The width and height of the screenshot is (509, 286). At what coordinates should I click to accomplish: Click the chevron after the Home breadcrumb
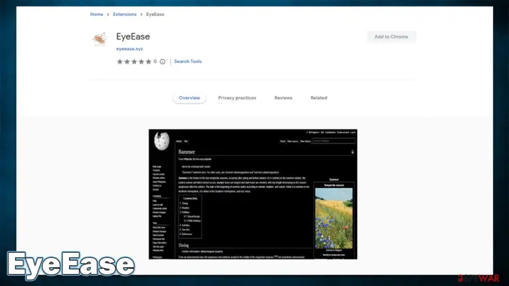click(x=108, y=15)
